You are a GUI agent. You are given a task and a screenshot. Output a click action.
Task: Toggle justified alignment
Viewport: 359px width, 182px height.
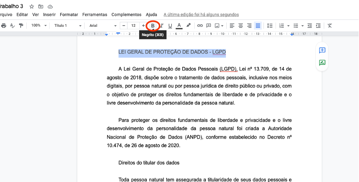point(258,26)
